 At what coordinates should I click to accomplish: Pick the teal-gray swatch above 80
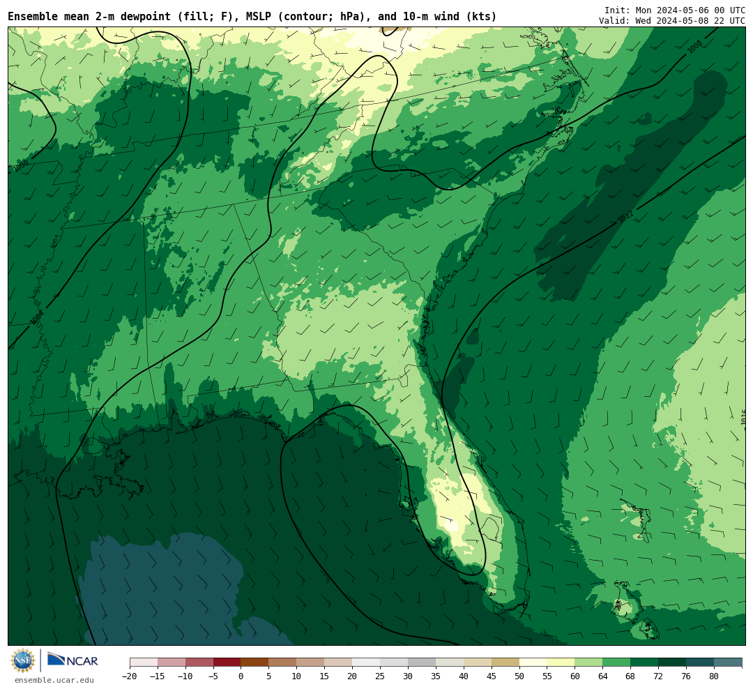click(x=729, y=662)
